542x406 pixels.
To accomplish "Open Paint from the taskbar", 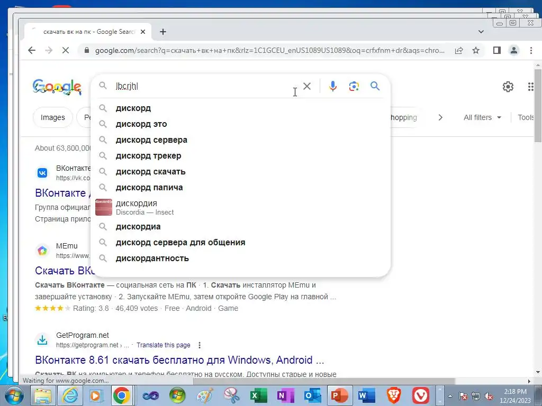I will 205,395.
